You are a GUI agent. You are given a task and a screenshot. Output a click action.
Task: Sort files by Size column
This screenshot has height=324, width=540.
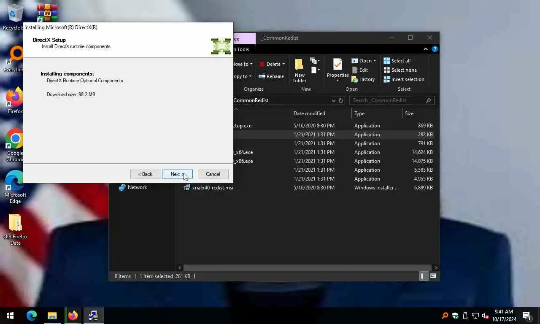[418, 113]
